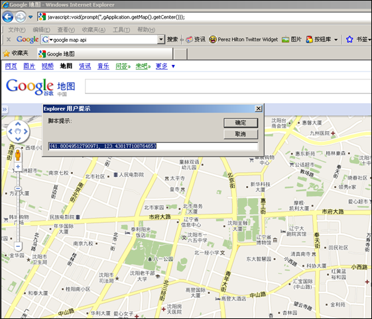This screenshot has width=372, height=319.
Task: Expand the left panel with the » arrows
Action: [x=5, y=109]
